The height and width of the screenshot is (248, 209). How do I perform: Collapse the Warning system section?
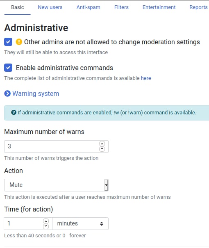(x=32, y=93)
